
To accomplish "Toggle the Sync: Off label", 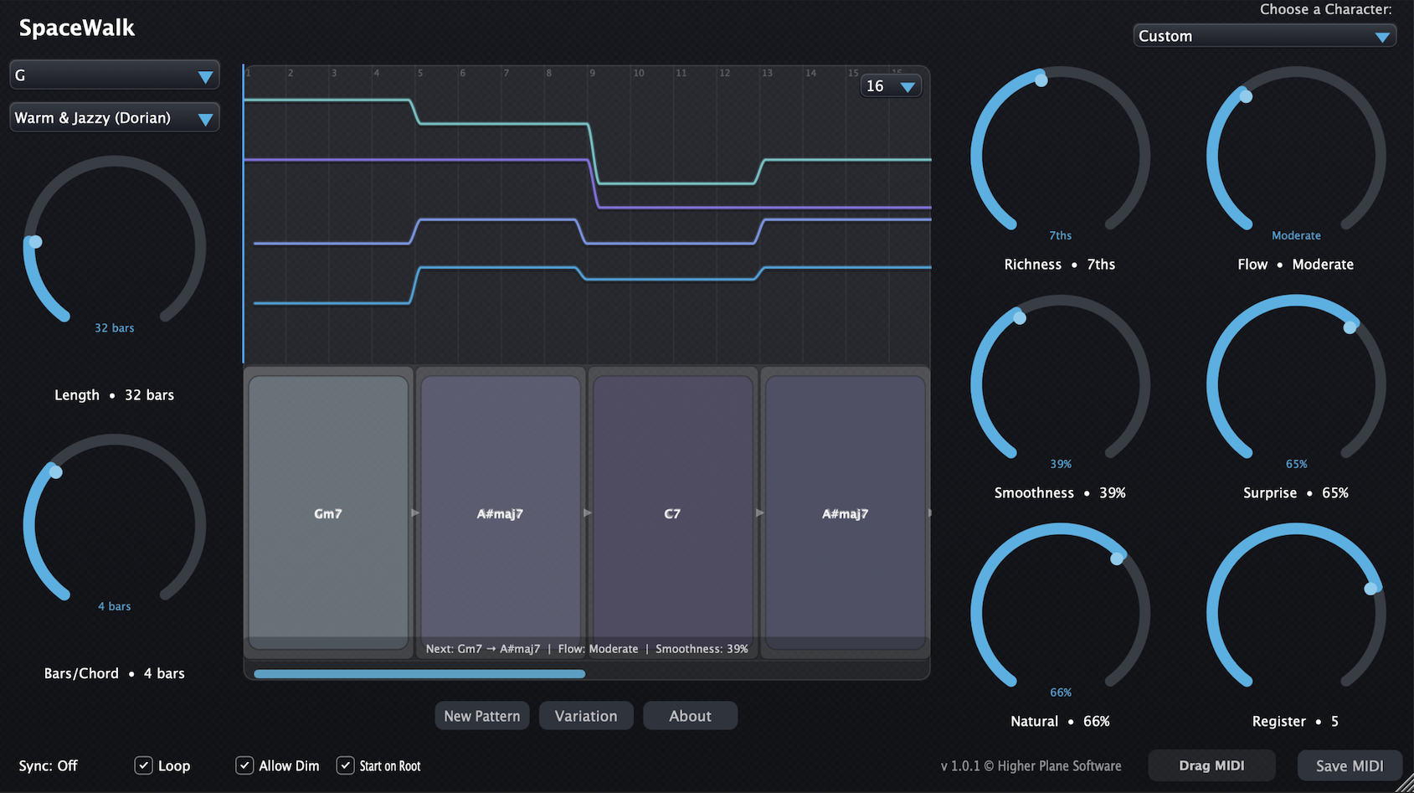I will [x=49, y=765].
